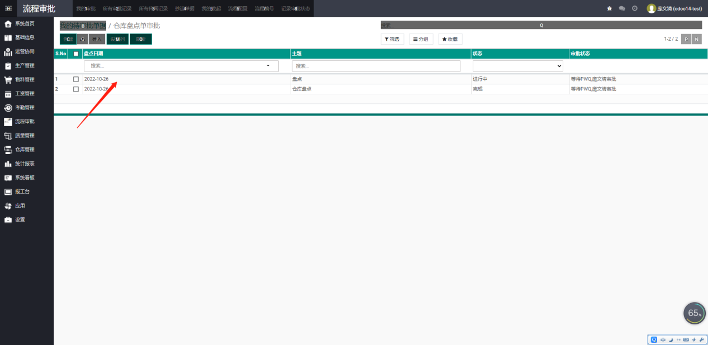The width and height of the screenshot is (708, 345).
Task: Check the checkbox for row 1
Action: 76,79
